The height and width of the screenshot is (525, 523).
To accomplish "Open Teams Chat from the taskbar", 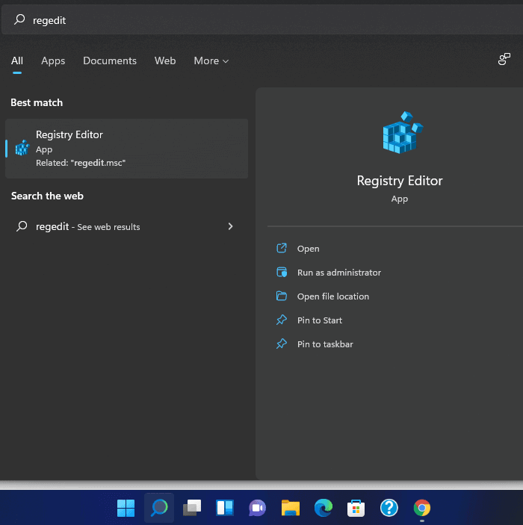I will (x=257, y=508).
